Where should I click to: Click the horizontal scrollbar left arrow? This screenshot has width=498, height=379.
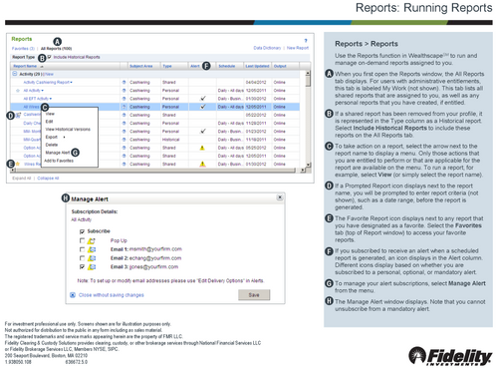13,171
